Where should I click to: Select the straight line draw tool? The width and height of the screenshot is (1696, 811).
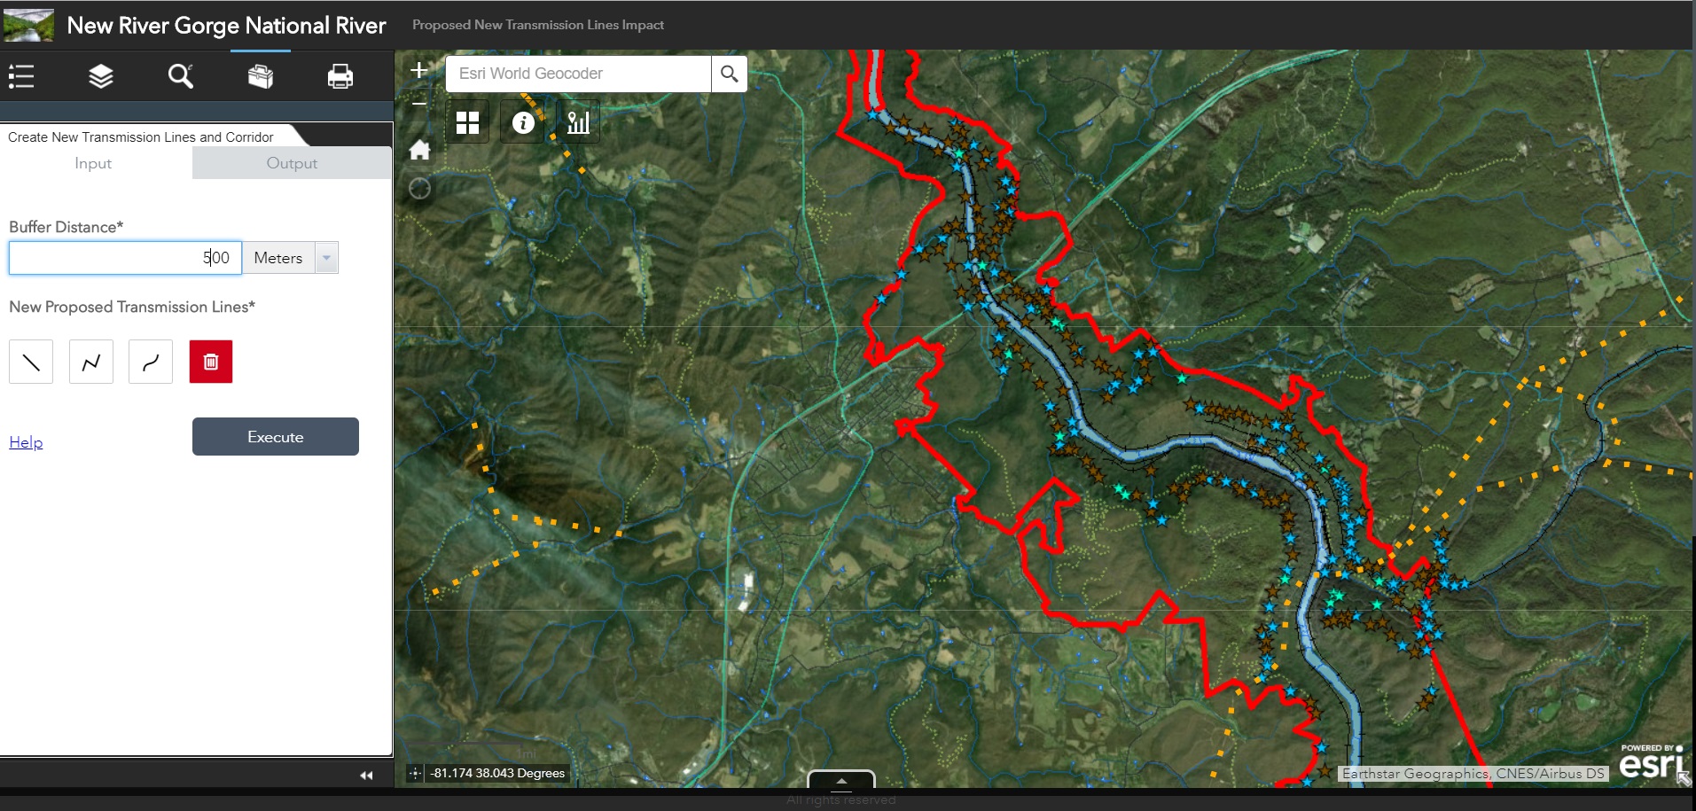pos(31,362)
